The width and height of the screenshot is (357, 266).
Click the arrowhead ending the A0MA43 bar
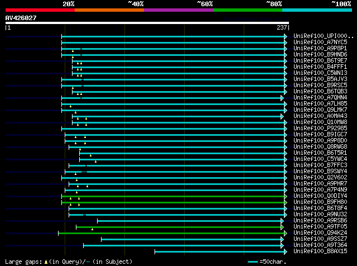click(282, 116)
